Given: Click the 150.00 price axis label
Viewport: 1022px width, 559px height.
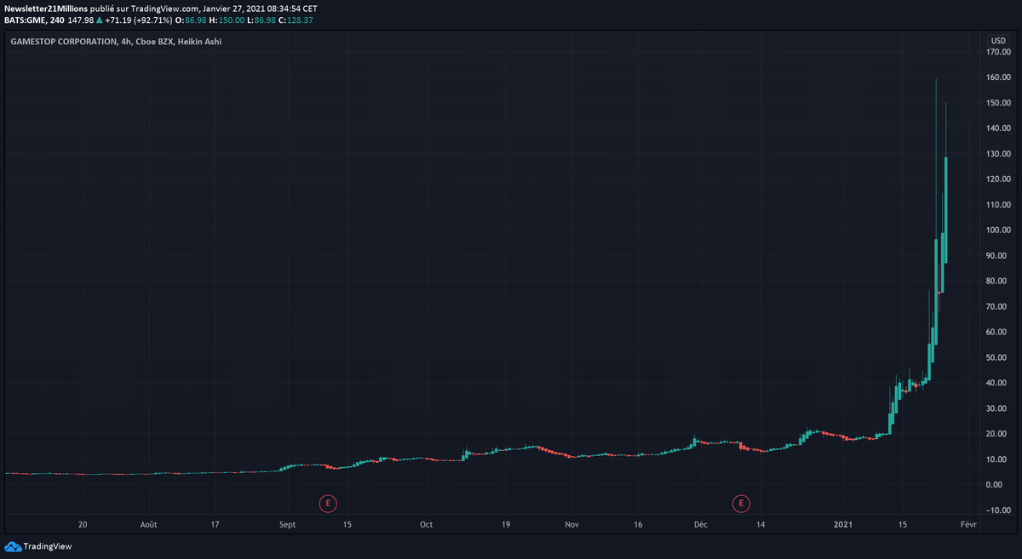Looking at the screenshot, I should [x=997, y=103].
